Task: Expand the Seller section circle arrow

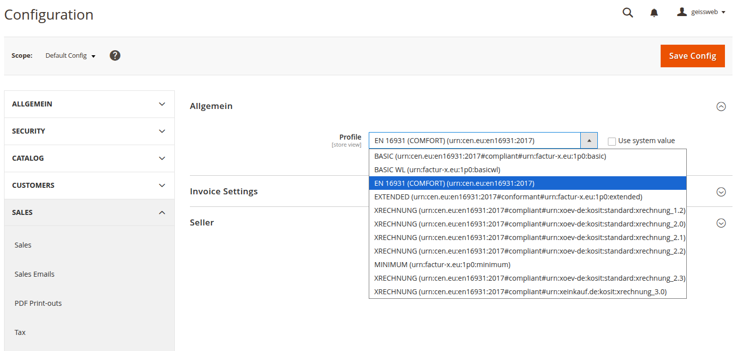Action: pyautogui.click(x=721, y=223)
